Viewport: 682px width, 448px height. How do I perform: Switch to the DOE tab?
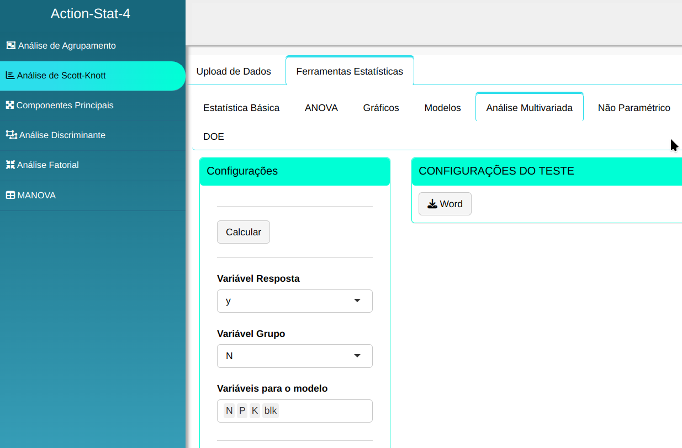point(214,136)
